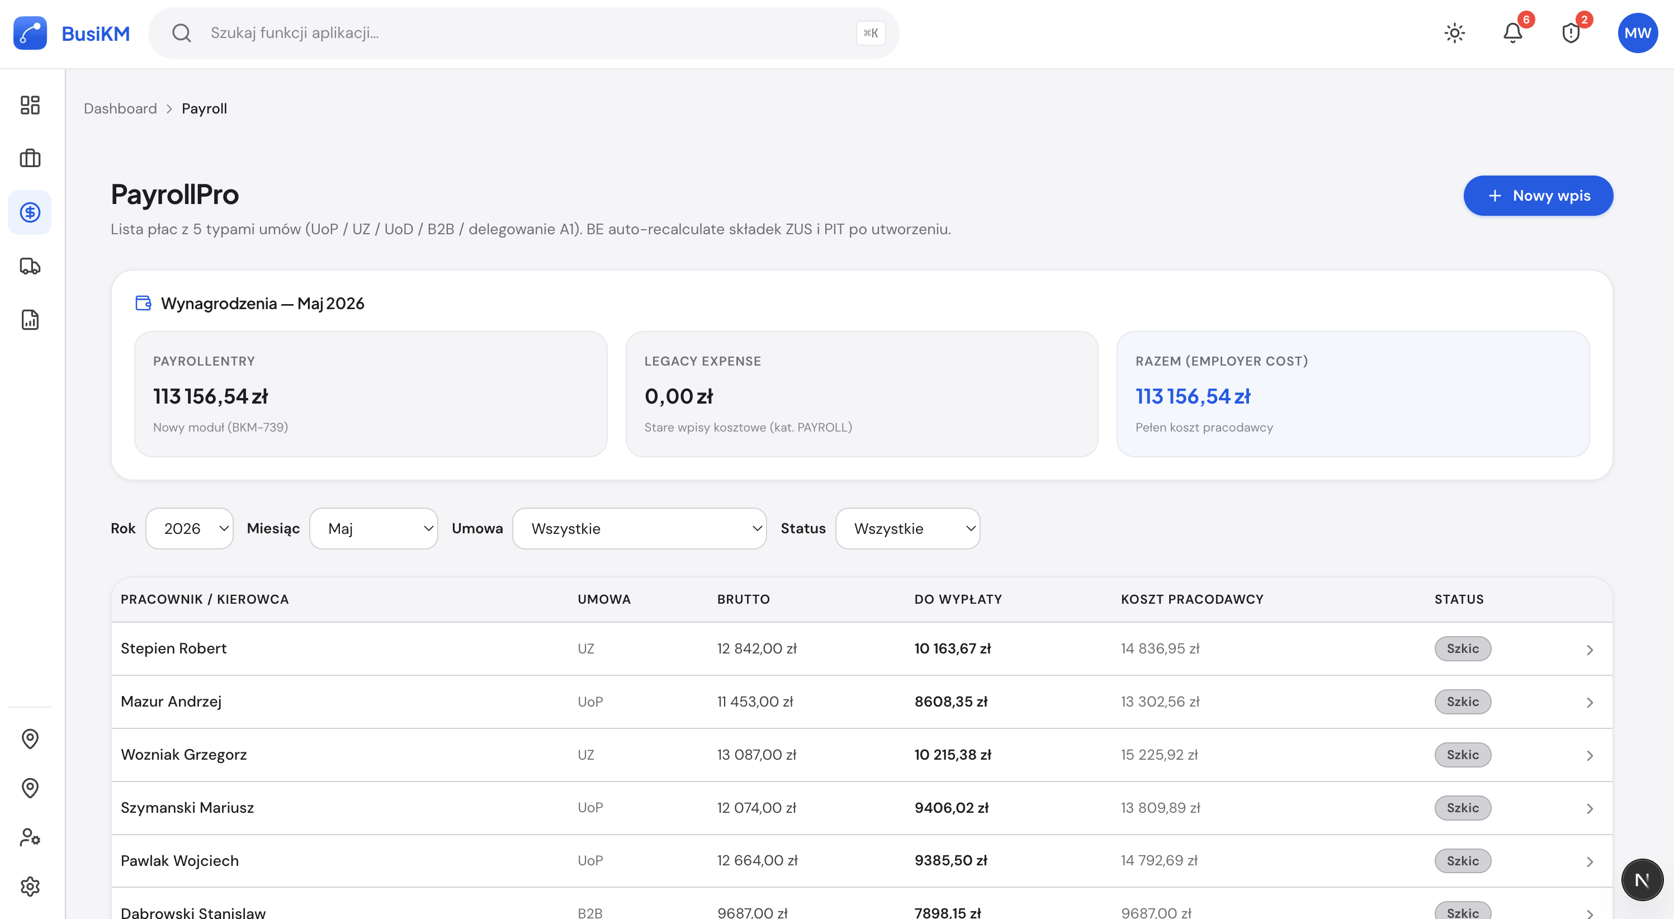Go to Dashboard via breadcrumb
The image size is (1674, 919).
click(120, 108)
